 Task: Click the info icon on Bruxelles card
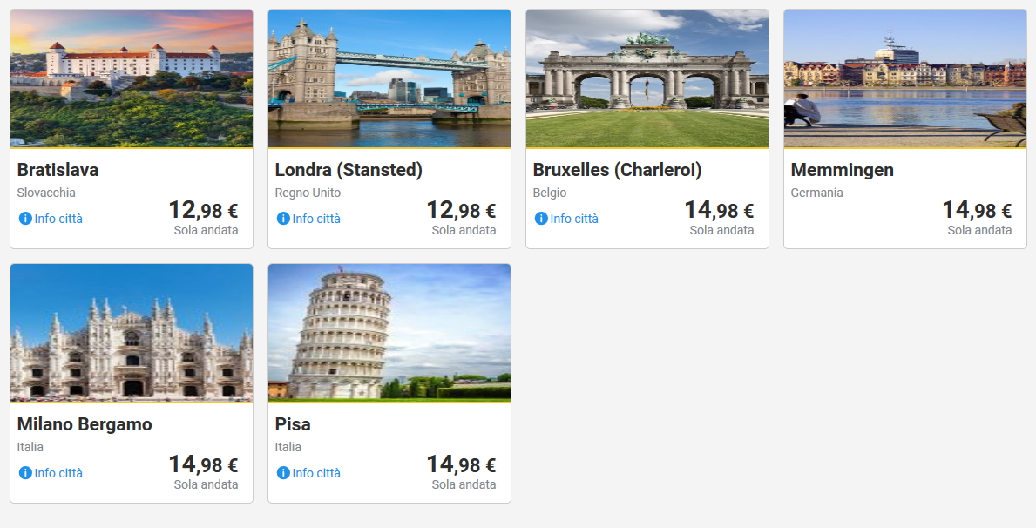541,219
